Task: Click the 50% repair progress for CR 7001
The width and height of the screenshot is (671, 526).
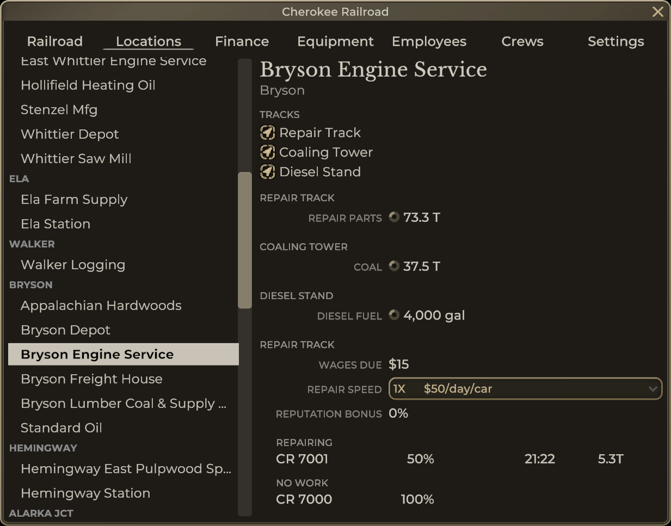Action: [421, 459]
